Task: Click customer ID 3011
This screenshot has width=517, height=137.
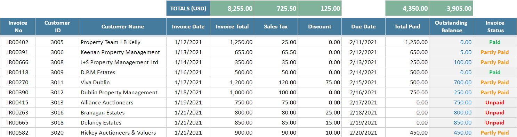Action: click(x=57, y=83)
